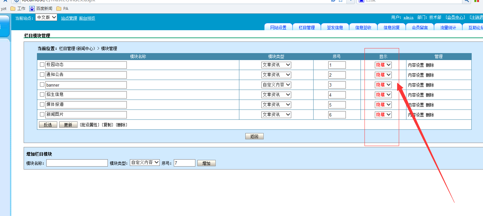Screen dimensions: 483x216
Task: Tick the checkbox for 校园动态 row
Action: [42, 65]
